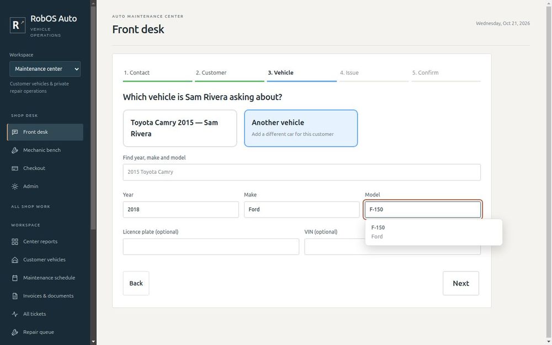Click the date Wednesday, Oct 21, 2026
This screenshot has height=345, width=552.
pos(503,24)
